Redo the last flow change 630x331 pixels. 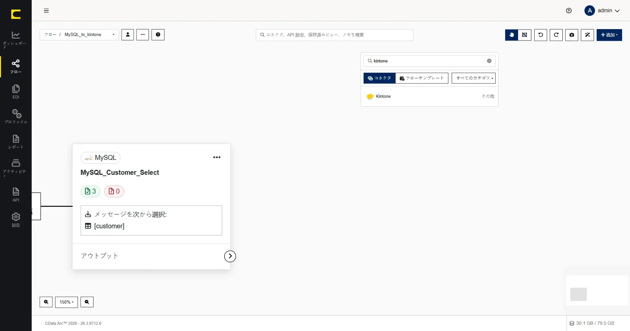pos(556,35)
